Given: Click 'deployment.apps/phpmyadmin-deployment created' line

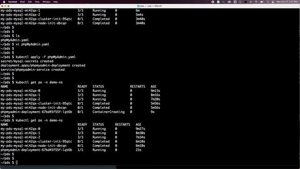Looking at the screenshot, I should 43,65.
